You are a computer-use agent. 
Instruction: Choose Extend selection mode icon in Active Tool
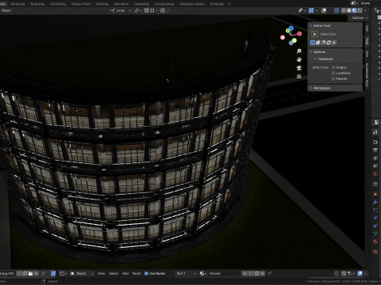[318, 43]
